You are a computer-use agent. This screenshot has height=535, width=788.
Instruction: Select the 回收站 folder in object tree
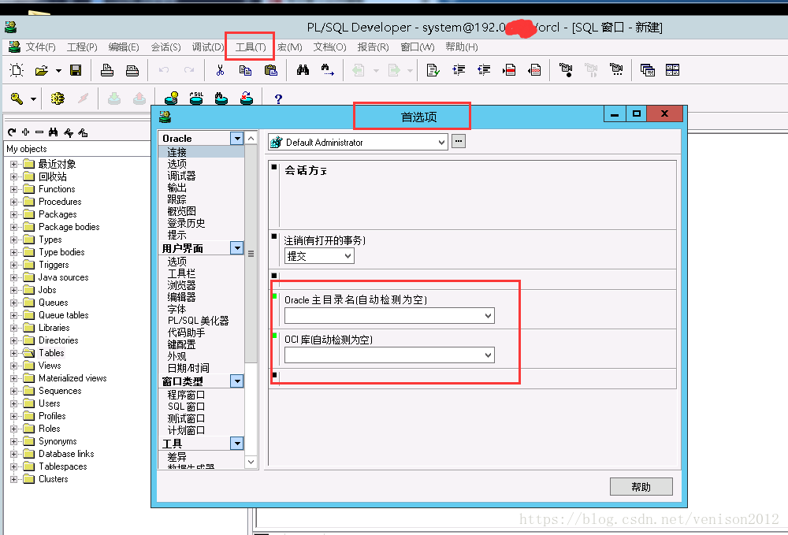[52, 176]
